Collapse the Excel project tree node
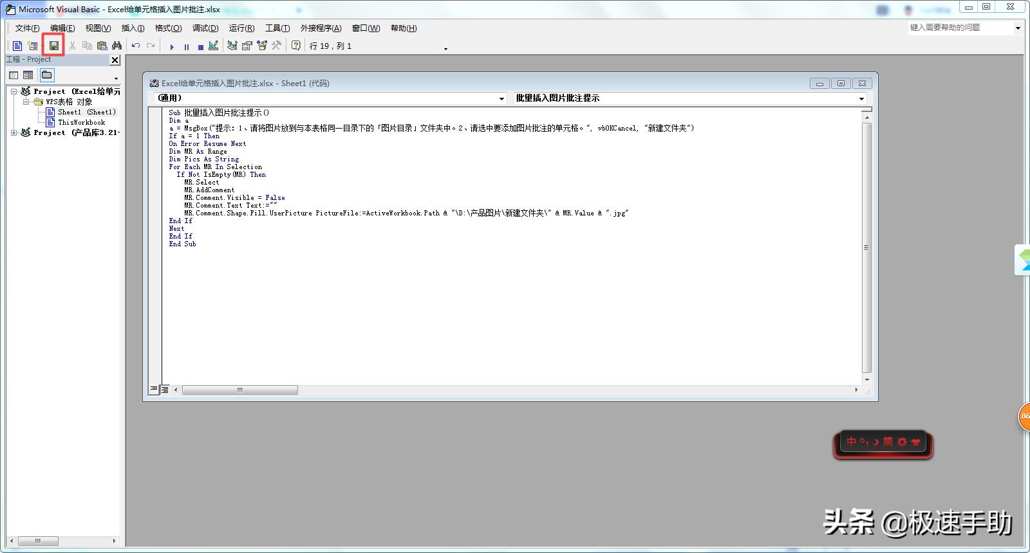Viewport: 1030px width, 553px height. point(14,91)
